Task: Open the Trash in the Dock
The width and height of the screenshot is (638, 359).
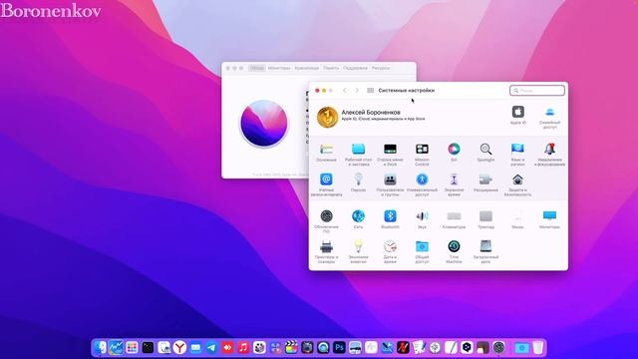Action: 538,347
